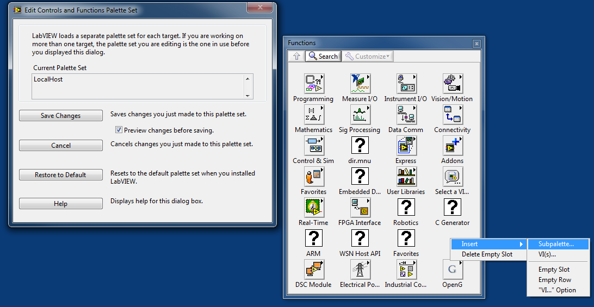
Task: Open Favorites icon next to Embedded D...
Action: click(x=314, y=177)
